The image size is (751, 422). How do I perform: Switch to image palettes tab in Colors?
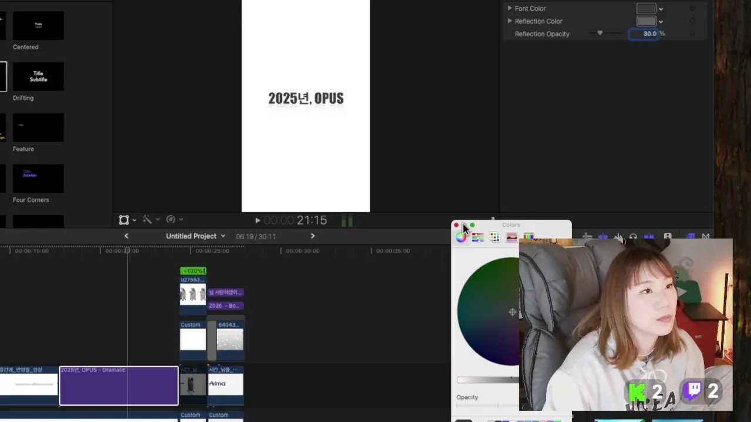pos(512,237)
